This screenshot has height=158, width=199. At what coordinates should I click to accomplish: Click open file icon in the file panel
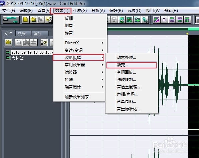[8, 42]
